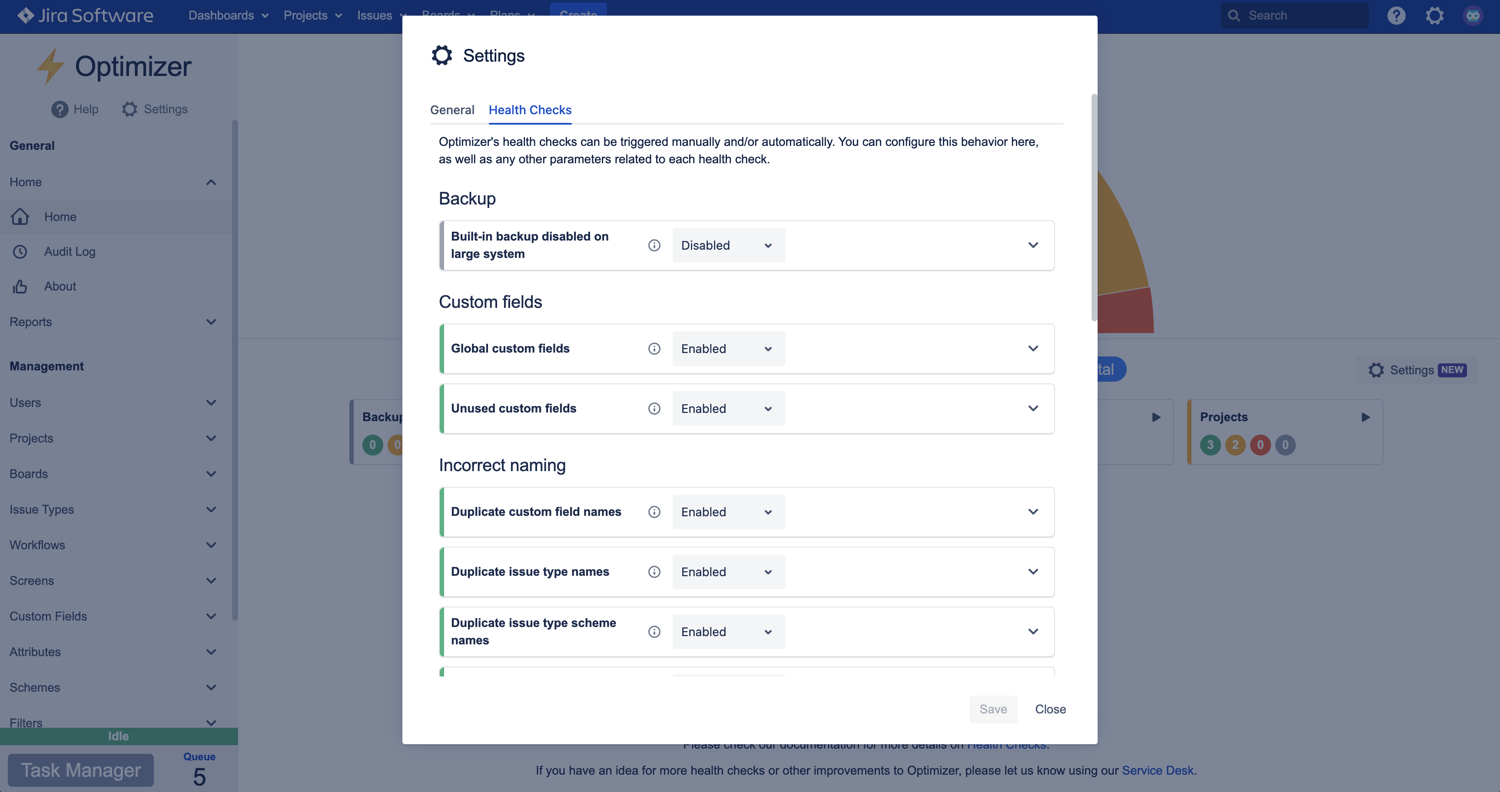Image resolution: width=1500 pixels, height=792 pixels.
Task: Open Jira administration gear icon
Action: (1434, 16)
